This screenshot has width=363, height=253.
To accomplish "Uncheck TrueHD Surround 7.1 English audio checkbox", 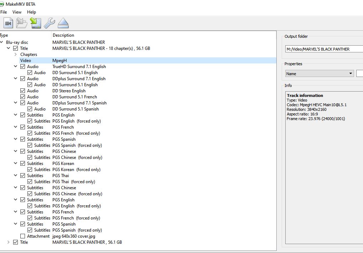I will [x=23, y=66].
